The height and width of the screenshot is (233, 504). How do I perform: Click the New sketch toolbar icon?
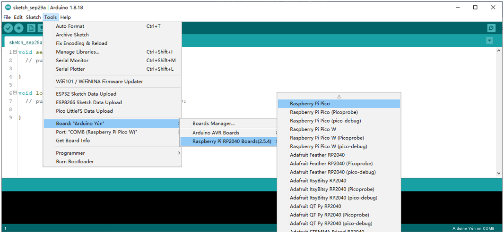coord(31,28)
